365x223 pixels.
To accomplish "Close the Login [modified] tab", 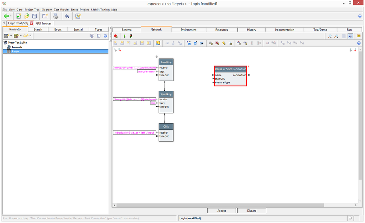I will tap(31, 23).
